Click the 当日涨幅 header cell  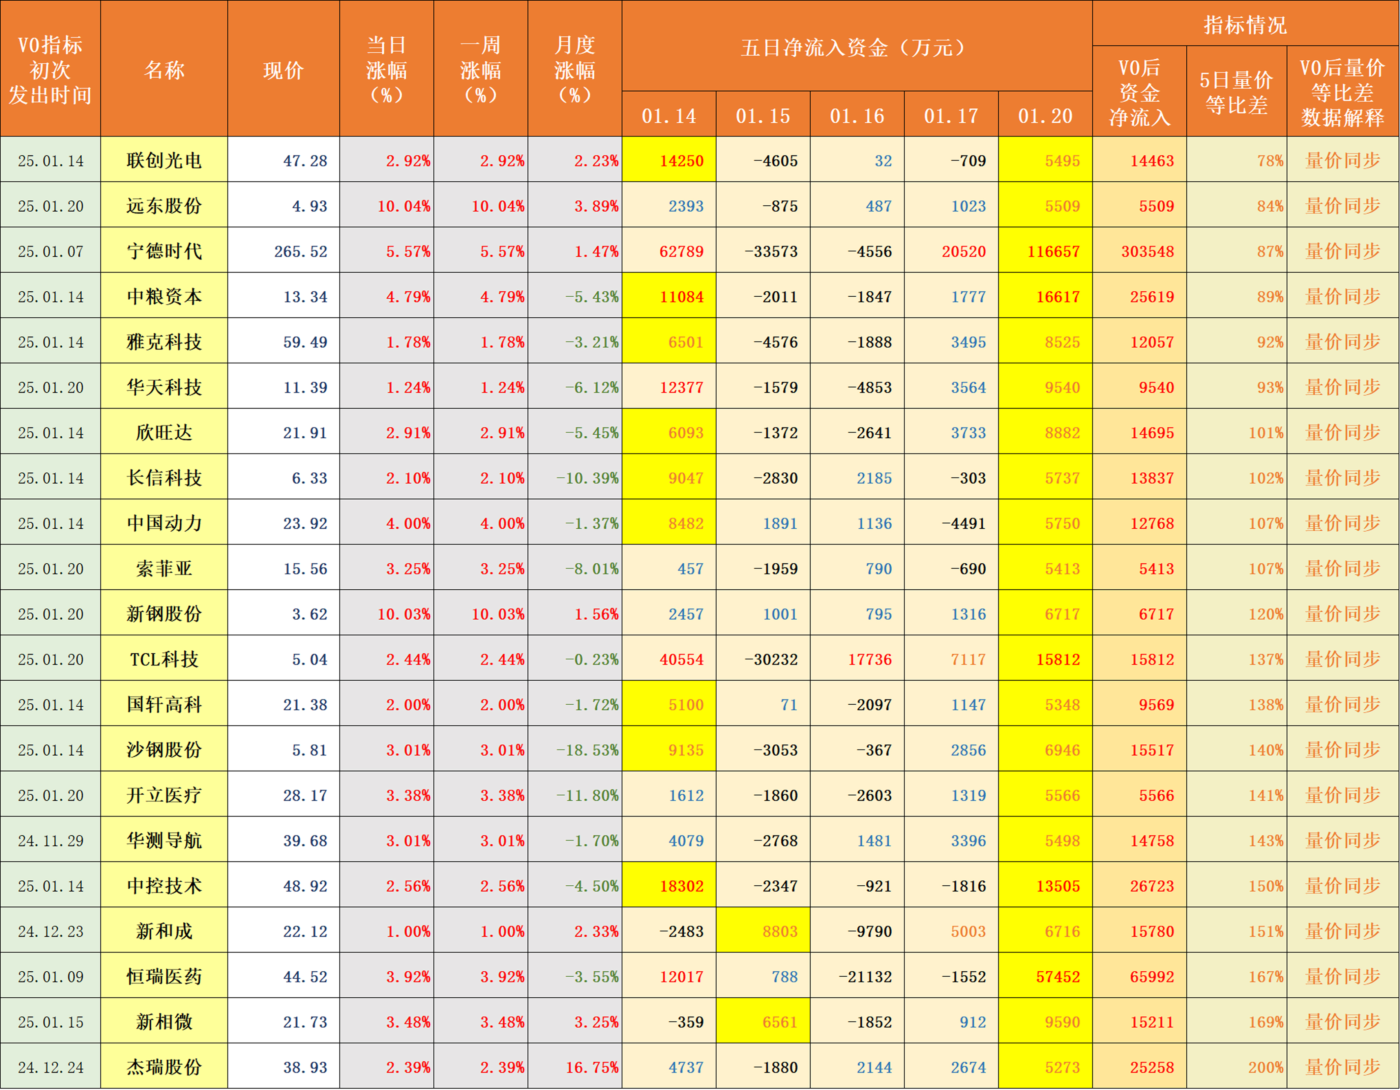click(x=387, y=69)
